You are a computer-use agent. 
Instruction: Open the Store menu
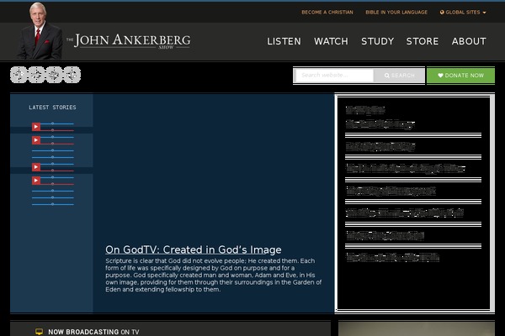[423, 41]
